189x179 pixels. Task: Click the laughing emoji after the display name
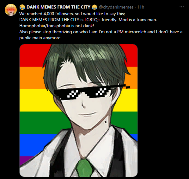94,7
